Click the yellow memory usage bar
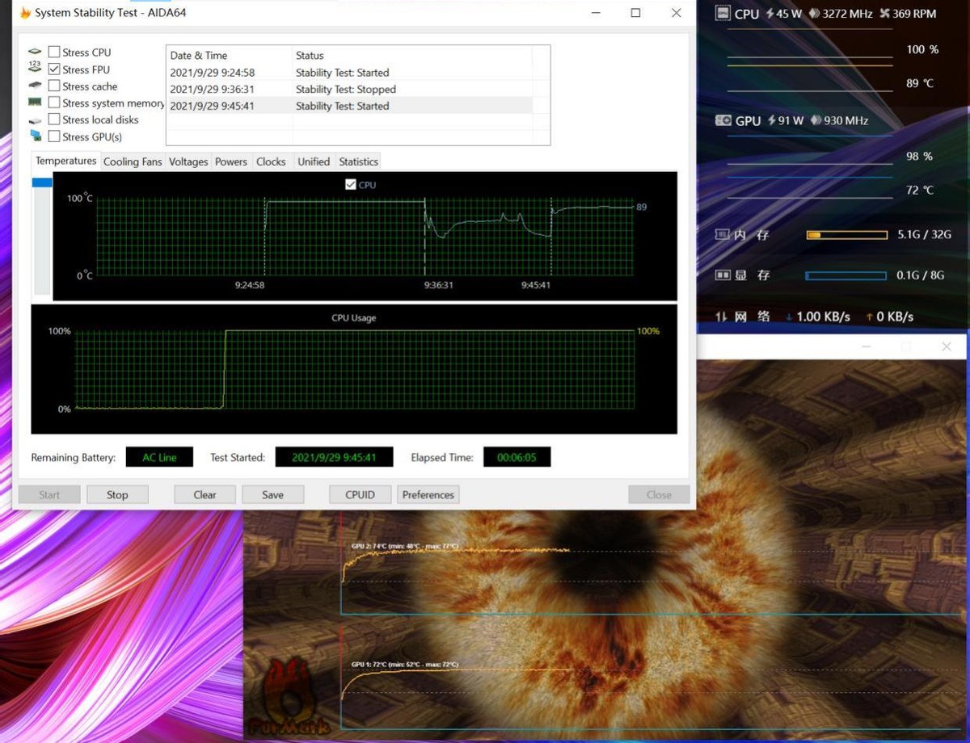 pos(846,234)
